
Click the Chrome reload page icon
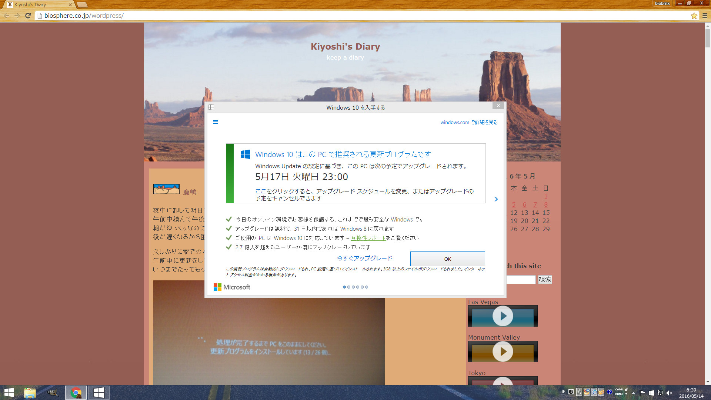click(28, 16)
